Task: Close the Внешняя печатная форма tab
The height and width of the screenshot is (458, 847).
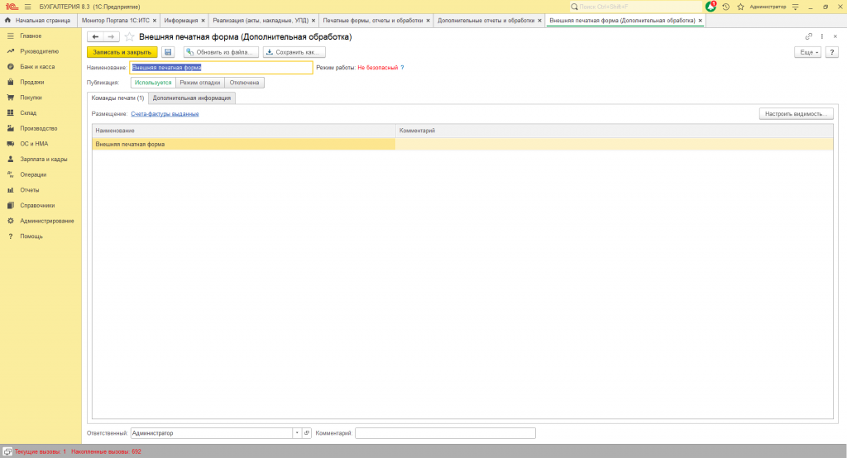Action: pyautogui.click(x=700, y=21)
